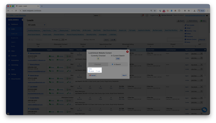Viewport: 216px width, 123px height.
Task: Change Michael Schmidt's Agent dropdown
Action: [x=197, y=54]
